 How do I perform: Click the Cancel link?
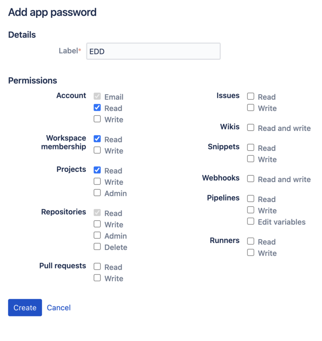pyautogui.click(x=59, y=308)
